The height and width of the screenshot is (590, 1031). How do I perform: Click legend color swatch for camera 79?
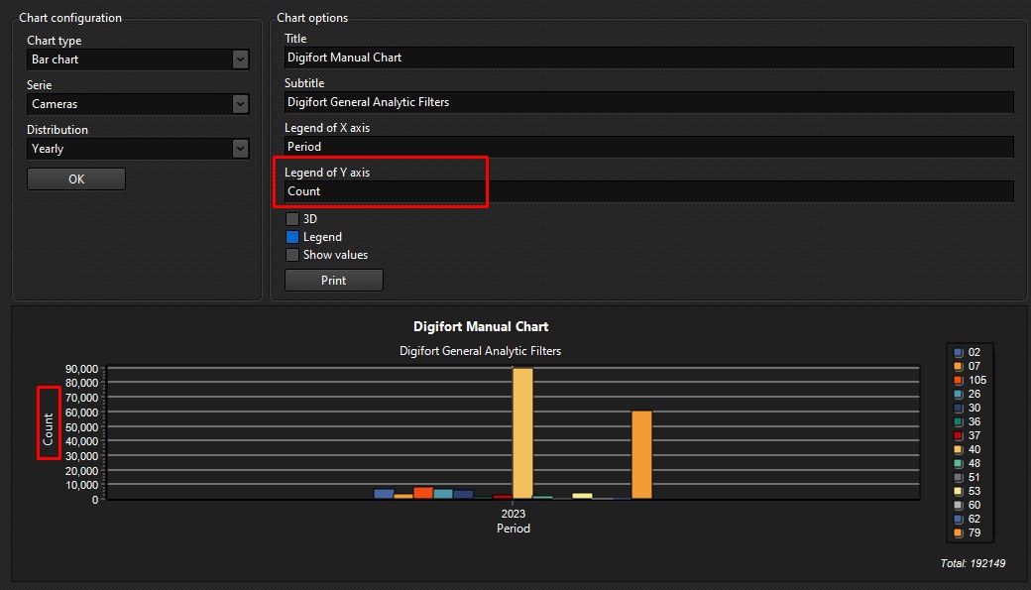click(x=958, y=532)
